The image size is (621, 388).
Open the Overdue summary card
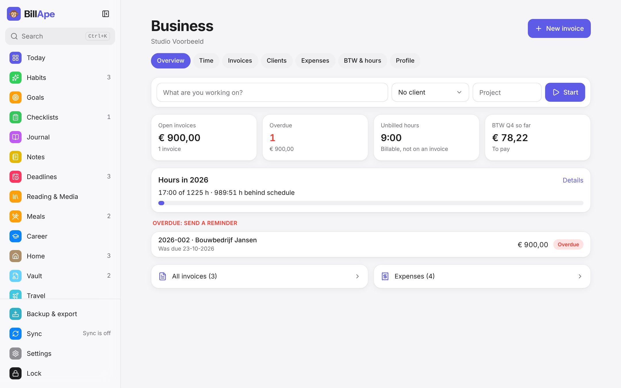(x=315, y=137)
